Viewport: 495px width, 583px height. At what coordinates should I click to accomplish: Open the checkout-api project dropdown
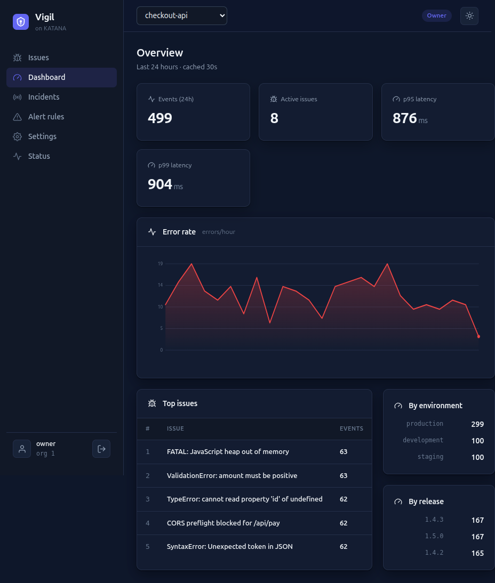(x=181, y=15)
